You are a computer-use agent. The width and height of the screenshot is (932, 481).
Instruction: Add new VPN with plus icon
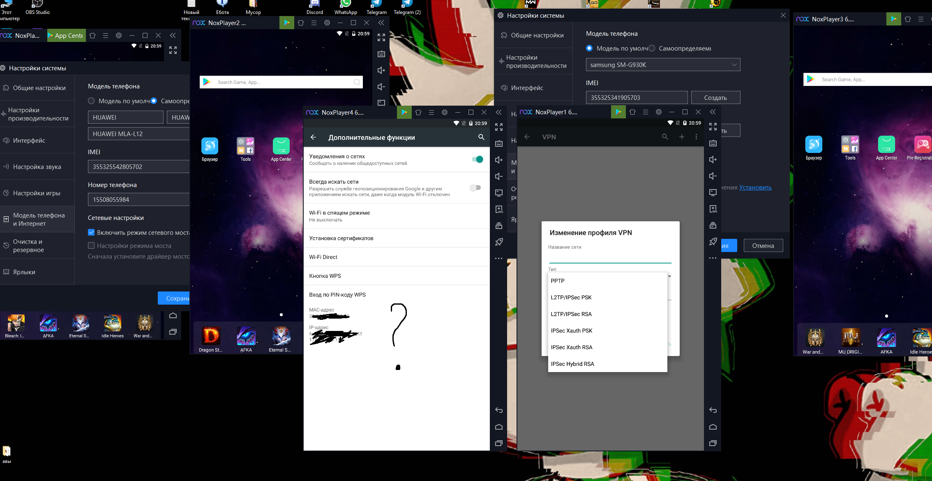pos(682,137)
